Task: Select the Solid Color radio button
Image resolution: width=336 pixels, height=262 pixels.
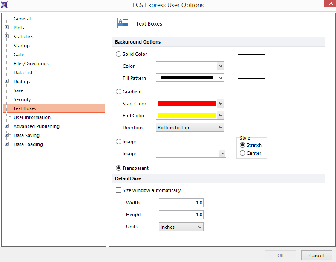Action: 119,54
